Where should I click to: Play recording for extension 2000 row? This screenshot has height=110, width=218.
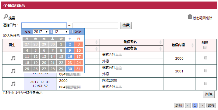click(x=13, y=58)
